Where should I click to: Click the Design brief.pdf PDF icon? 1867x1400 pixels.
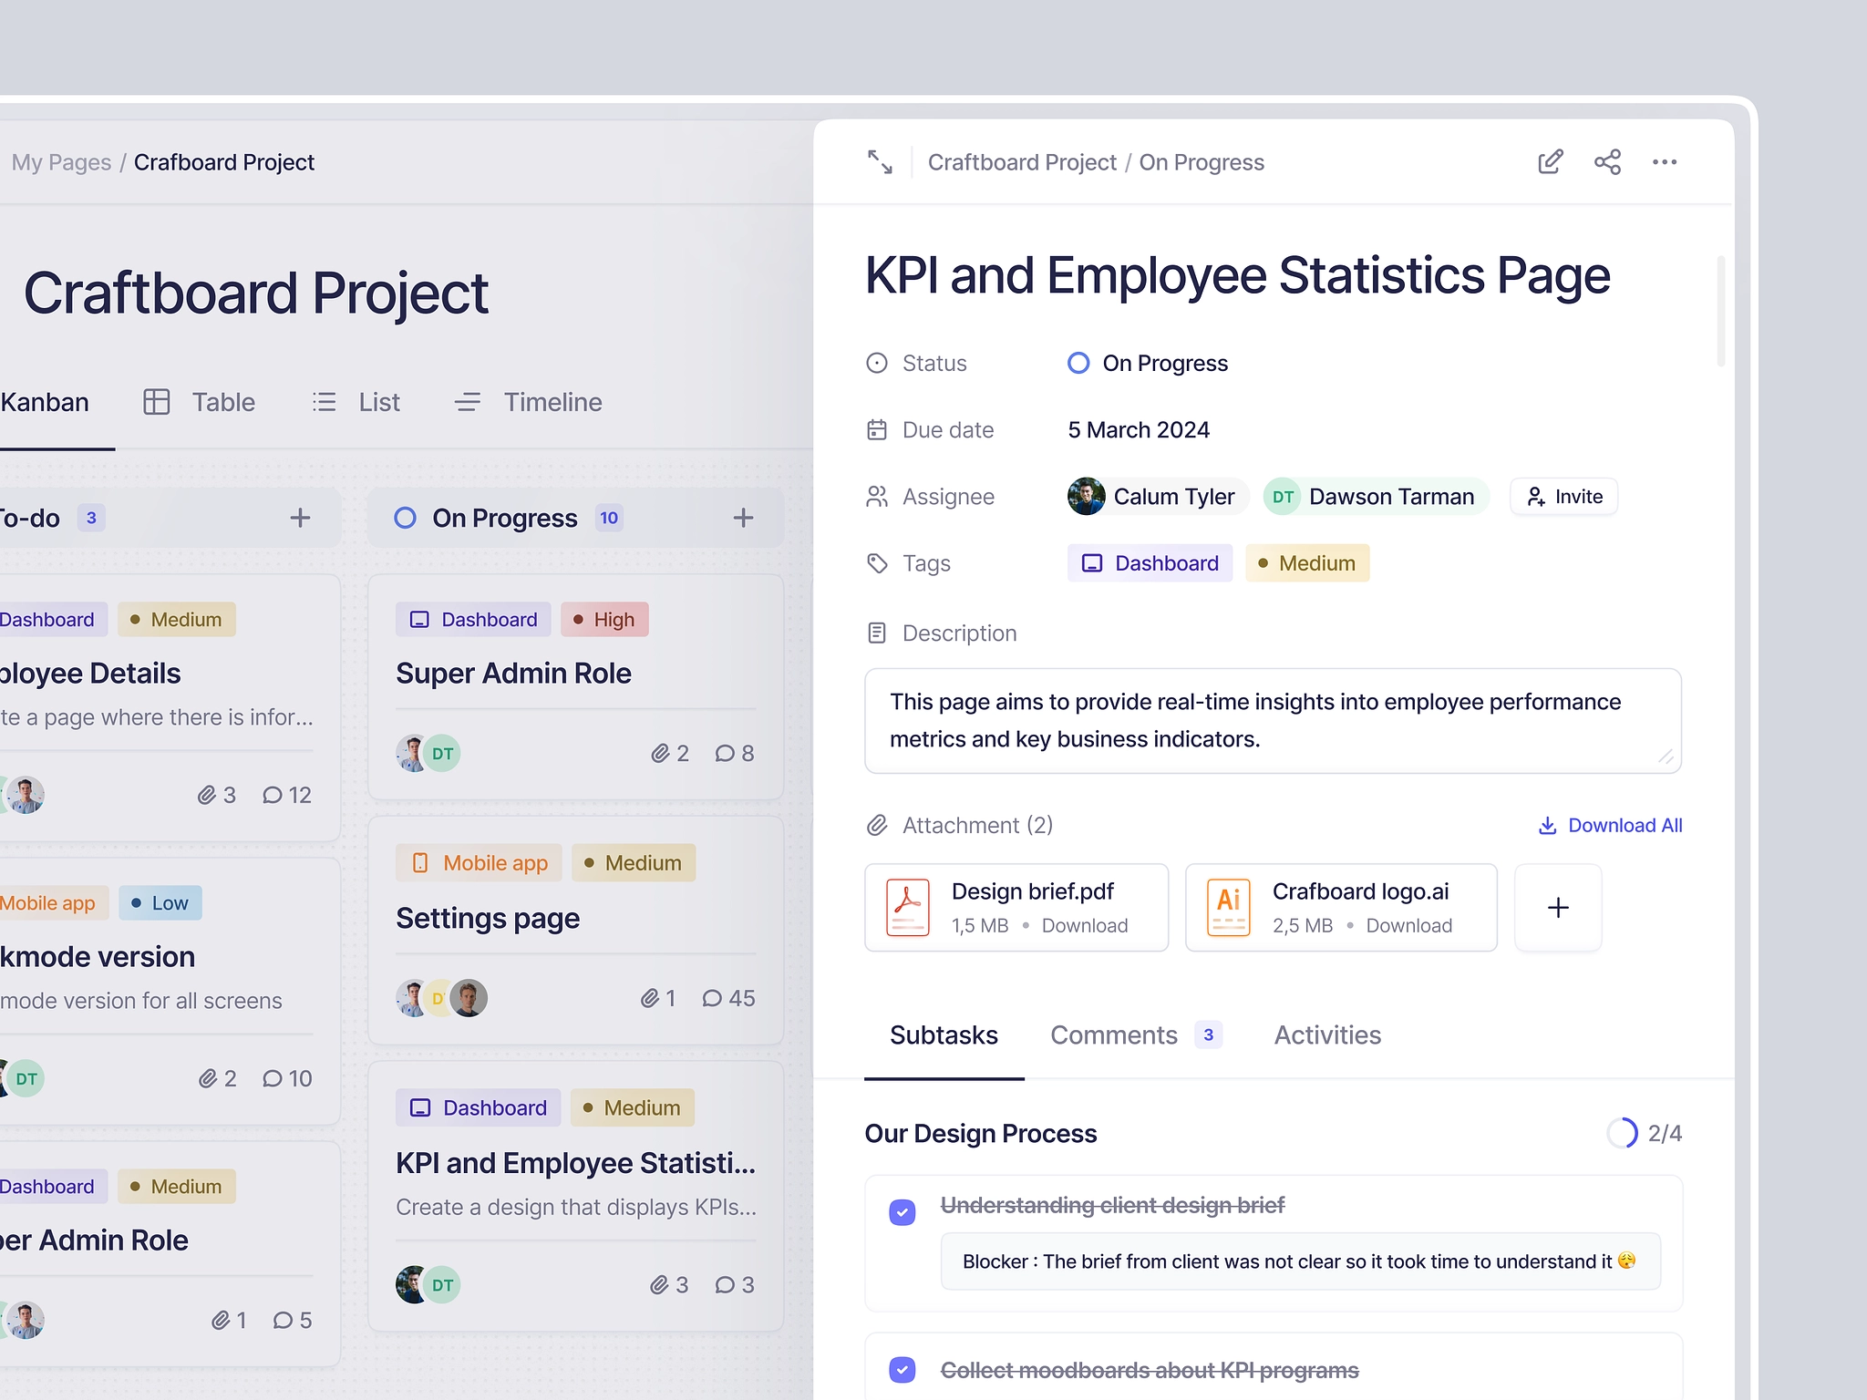click(910, 907)
